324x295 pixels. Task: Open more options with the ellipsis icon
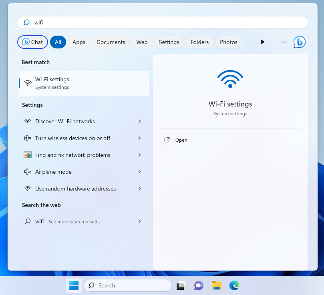(x=284, y=42)
